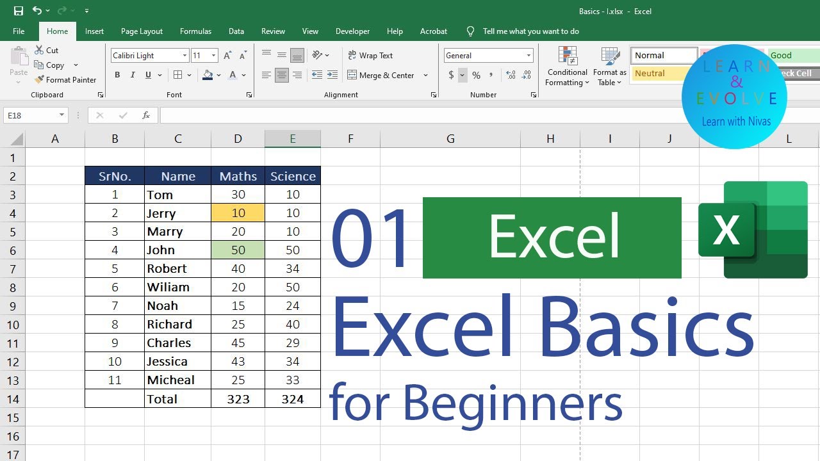Open the font name Calibri Light dropdown
This screenshot has height=461, width=820.
[x=184, y=56]
